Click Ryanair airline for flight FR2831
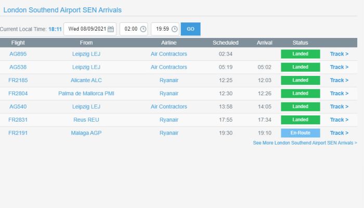Viewport: 364px width, 208px height. (168, 120)
